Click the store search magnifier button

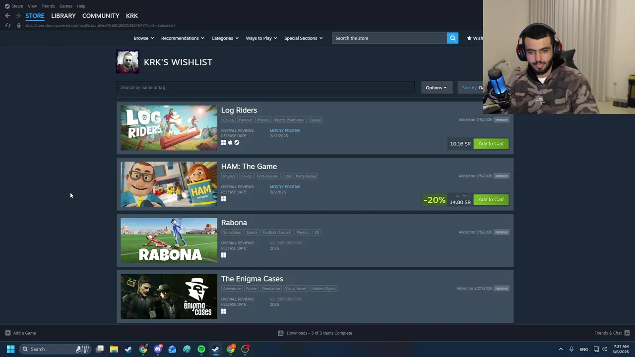452,38
